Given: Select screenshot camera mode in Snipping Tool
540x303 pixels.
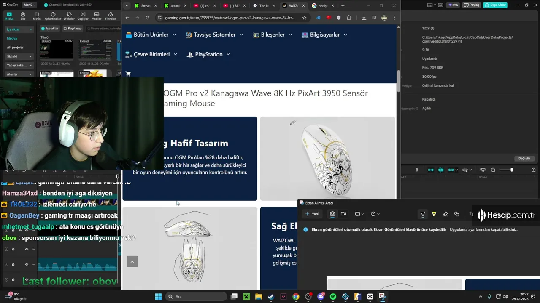Looking at the screenshot, I should [332, 214].
